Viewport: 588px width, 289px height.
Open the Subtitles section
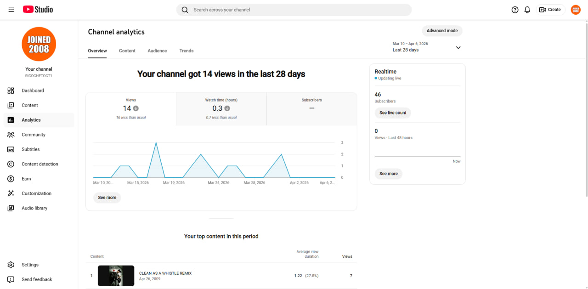click(39, 149)
